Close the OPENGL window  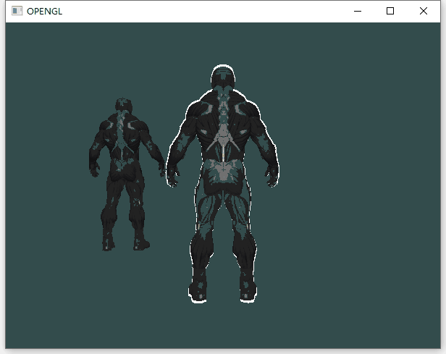click(424, 11)
